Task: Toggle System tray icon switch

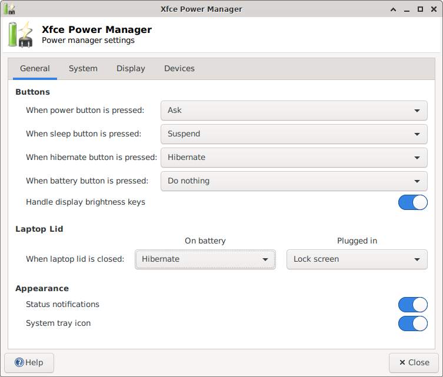Action: click(413, 323)
